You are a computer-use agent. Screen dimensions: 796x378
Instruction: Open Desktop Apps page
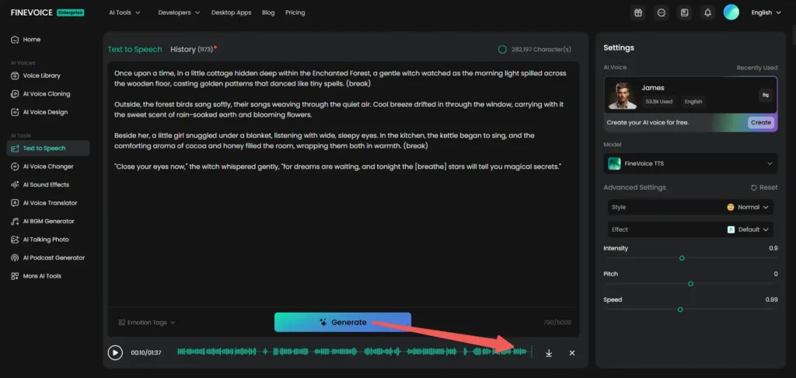(231, 12)
